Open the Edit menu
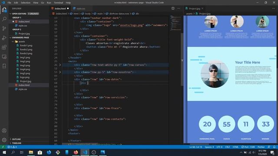 pos(16,3)
